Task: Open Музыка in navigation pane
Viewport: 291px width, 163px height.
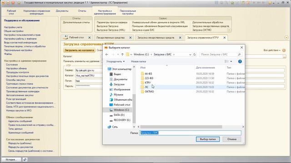Action: click(x=118, y=95)
